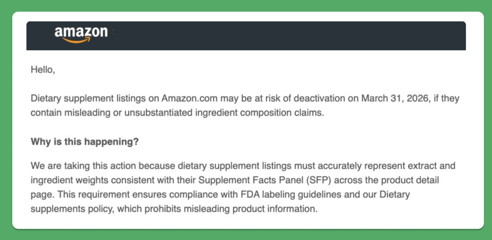Click the dark header banner's empty area
The image size is (492, 240).
coord(288,36)
